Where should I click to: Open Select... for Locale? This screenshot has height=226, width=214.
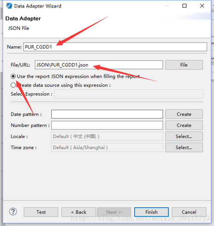[x=184, y=137]
